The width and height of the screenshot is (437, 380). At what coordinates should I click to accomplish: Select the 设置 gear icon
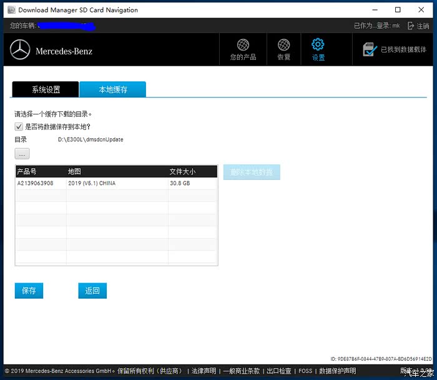coord(318,44)
